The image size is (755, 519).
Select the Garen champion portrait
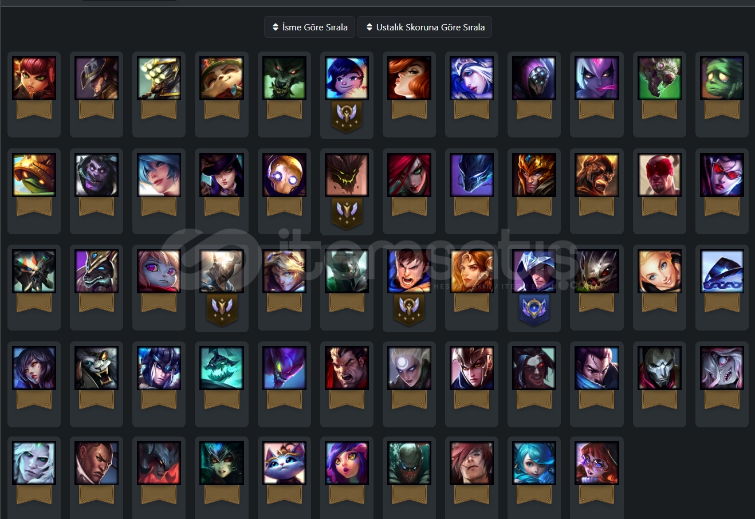(409, 272)
